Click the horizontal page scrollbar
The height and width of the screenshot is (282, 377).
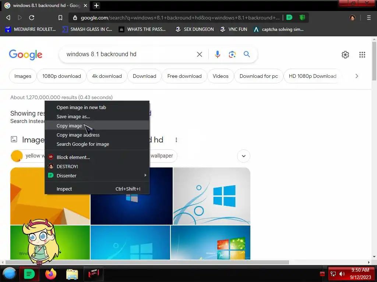(147, 262)
